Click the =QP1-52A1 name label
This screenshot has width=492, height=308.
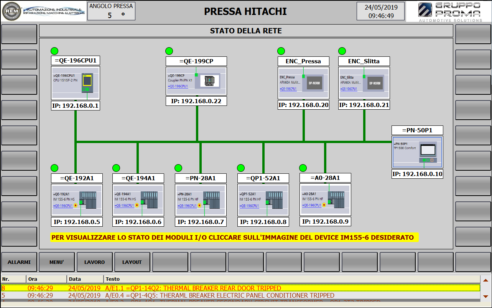click(x=263, y=178)
